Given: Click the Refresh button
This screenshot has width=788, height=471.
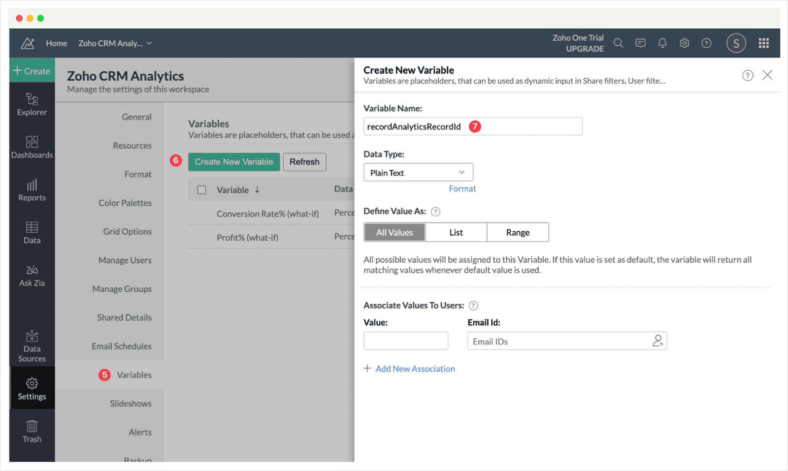Looking at the screenshot, I should pyautogui.click(x=304, y=162).
